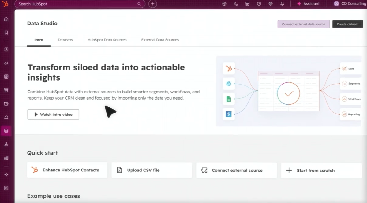Select the Data Management database sidebar icon

6,131
